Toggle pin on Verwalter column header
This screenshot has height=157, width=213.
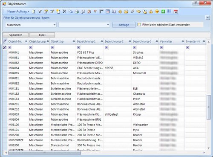pyautogui.click(x=183, y=41)
